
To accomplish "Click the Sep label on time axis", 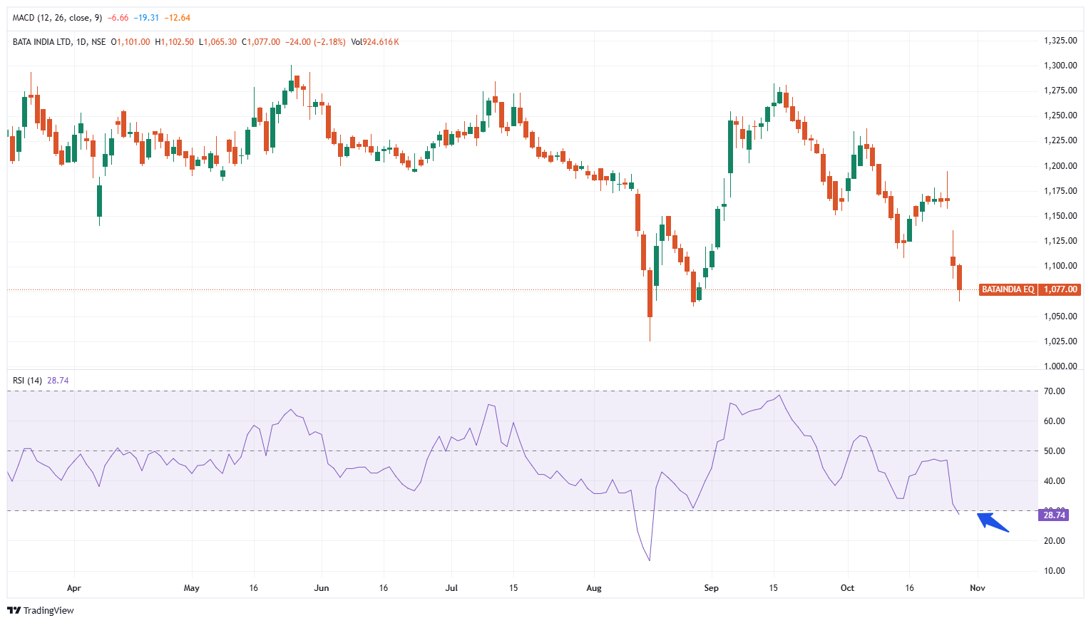I will [x=711, y=588].
